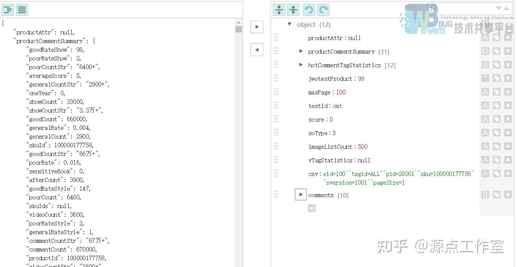The height and width of the screenshot is (267, 517).
Task: Collapse the root object {12} node
Action: click(289, 24)
